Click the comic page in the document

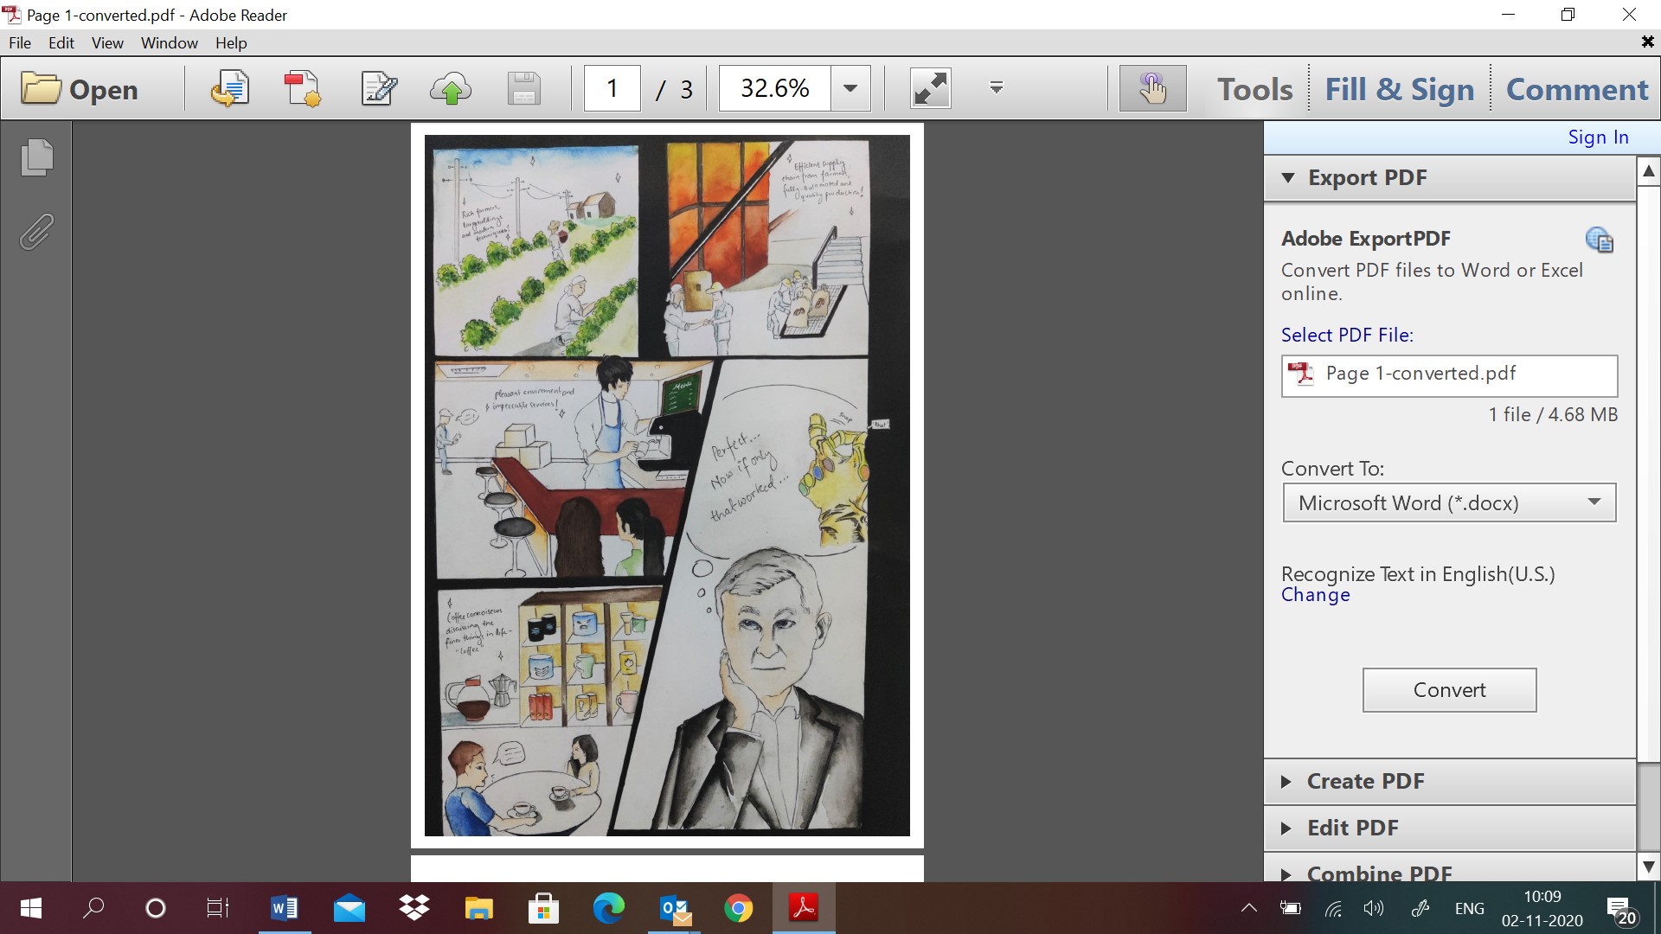[667, 485]
